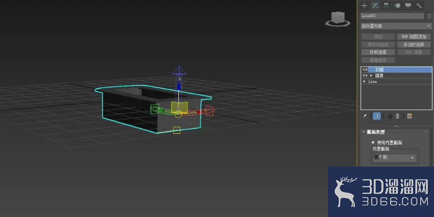Click the FFD 选择 button
Screen dimensions: 434x217
point(414,52)
